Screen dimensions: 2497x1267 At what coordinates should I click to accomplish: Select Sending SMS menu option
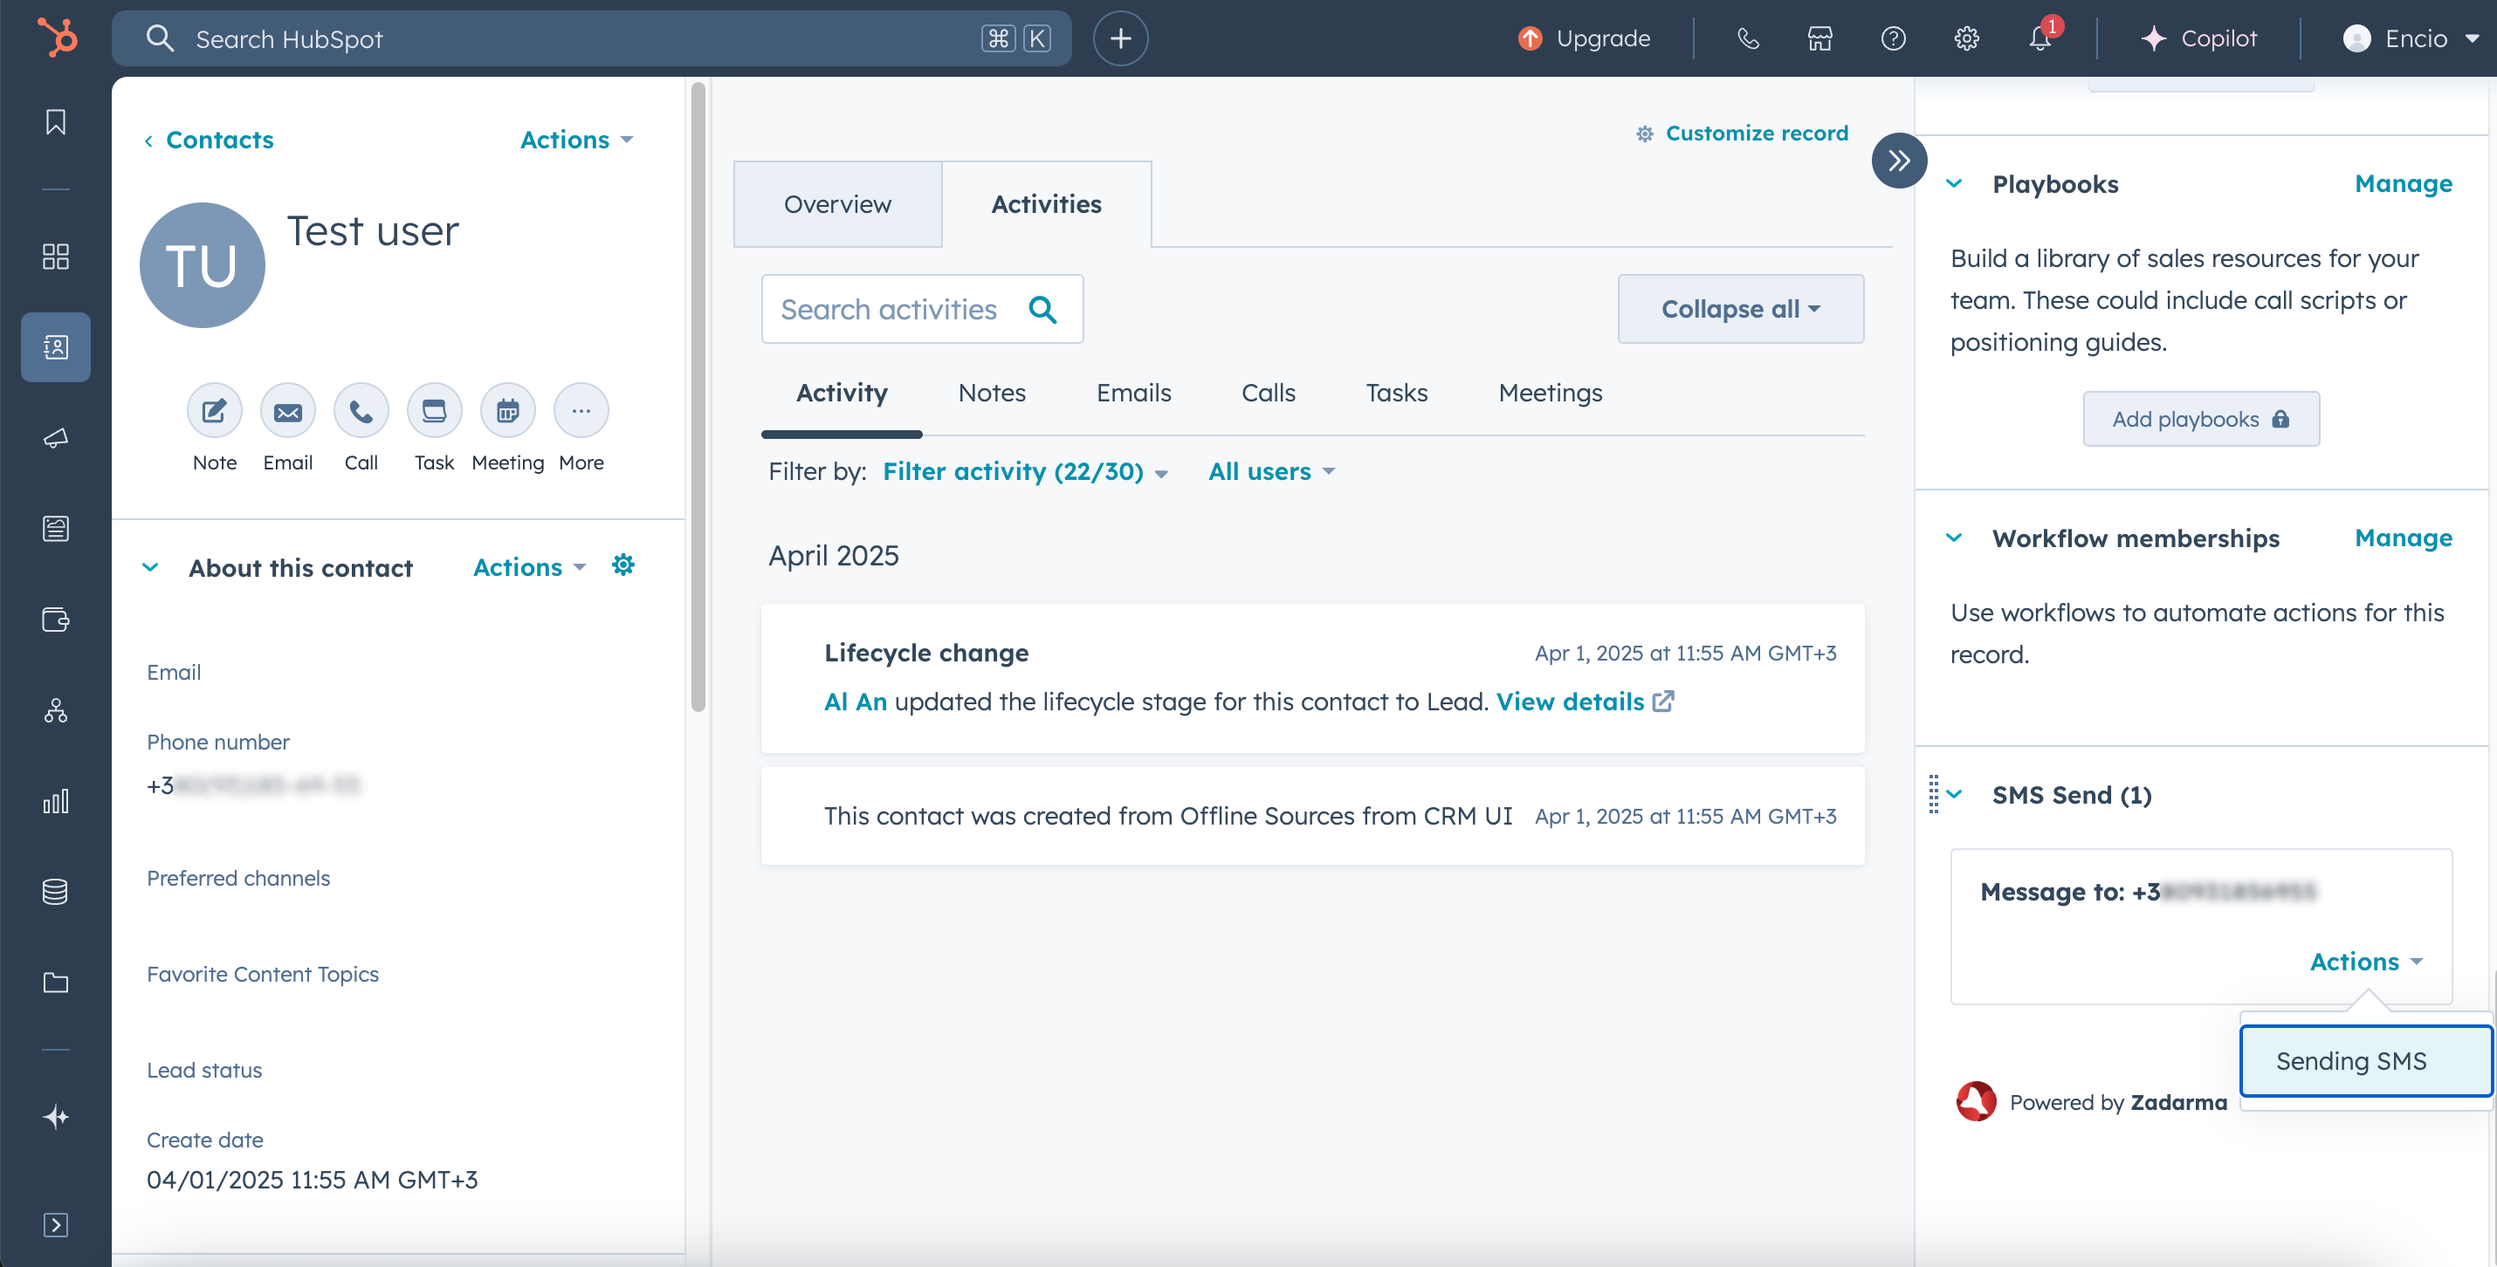2350,1061
